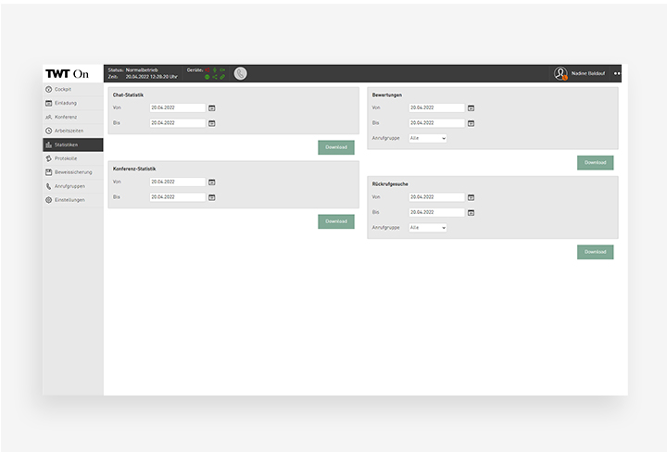
Task: Open the Protokolle section
Action: pos(73,158)
